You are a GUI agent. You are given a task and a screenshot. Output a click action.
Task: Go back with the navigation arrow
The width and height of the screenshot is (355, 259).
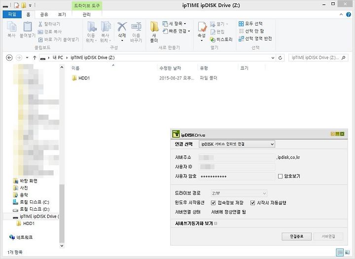[x=9, y=58]
